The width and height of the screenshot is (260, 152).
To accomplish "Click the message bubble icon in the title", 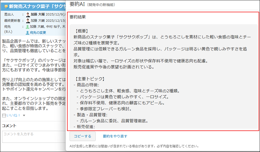I will (x=6, y=7).
